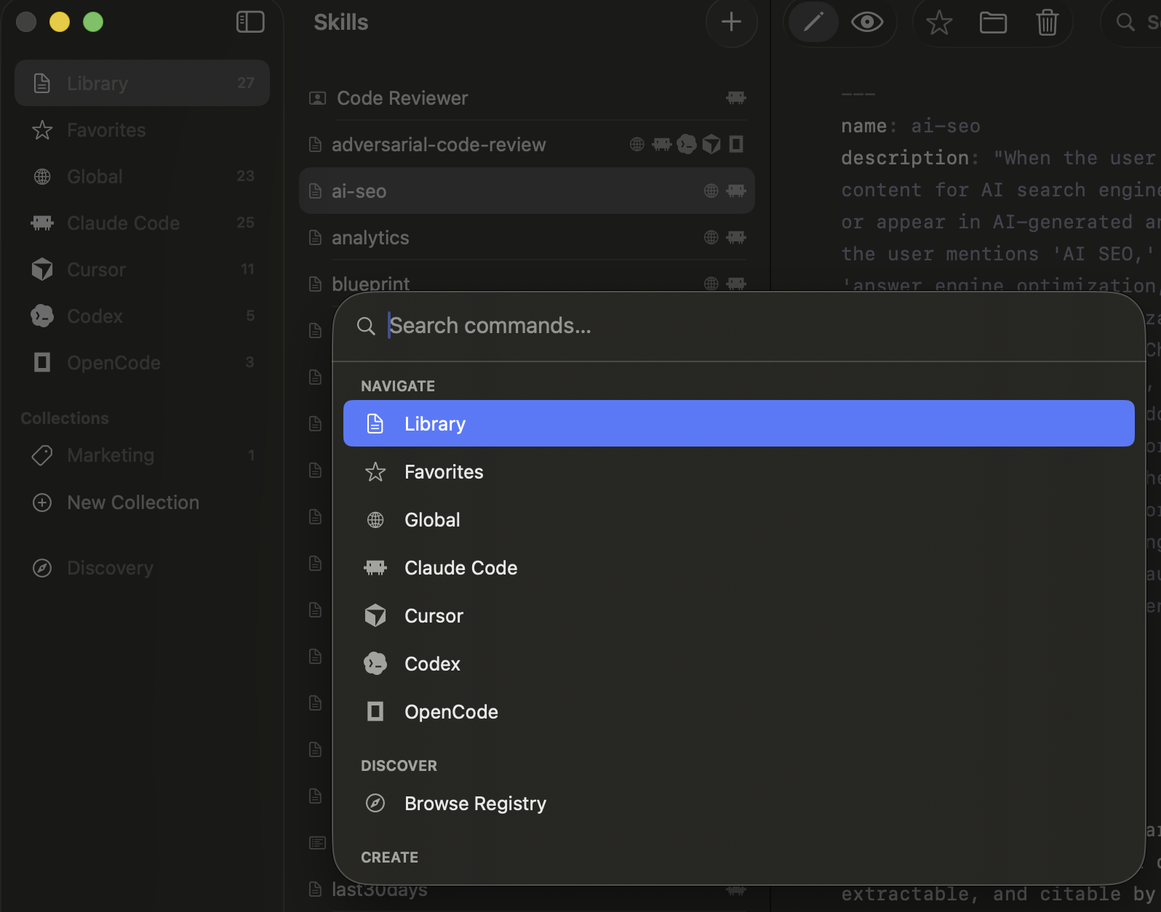
Task: Toggle the sidebar panel icon
Action: point(250,22)
